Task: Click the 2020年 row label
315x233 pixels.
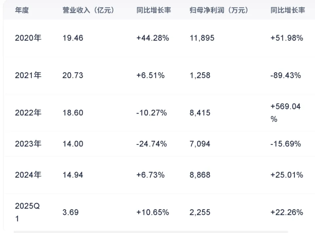Action: [28, 38]
